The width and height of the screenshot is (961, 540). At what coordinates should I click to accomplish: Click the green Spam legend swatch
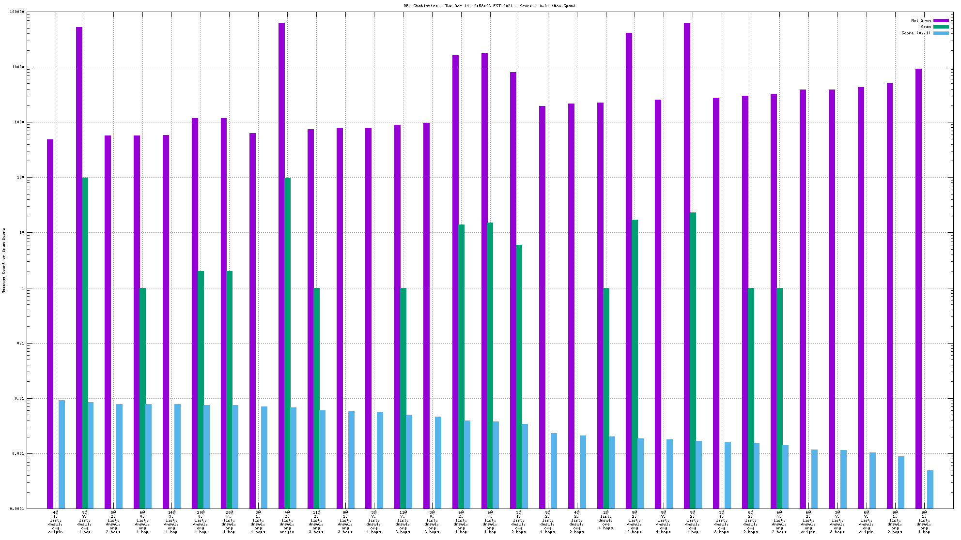pos(941,27)
